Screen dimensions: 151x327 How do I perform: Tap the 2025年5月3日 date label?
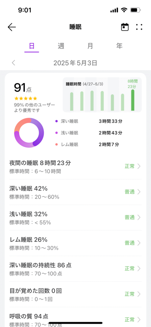[x=75, y=63]
